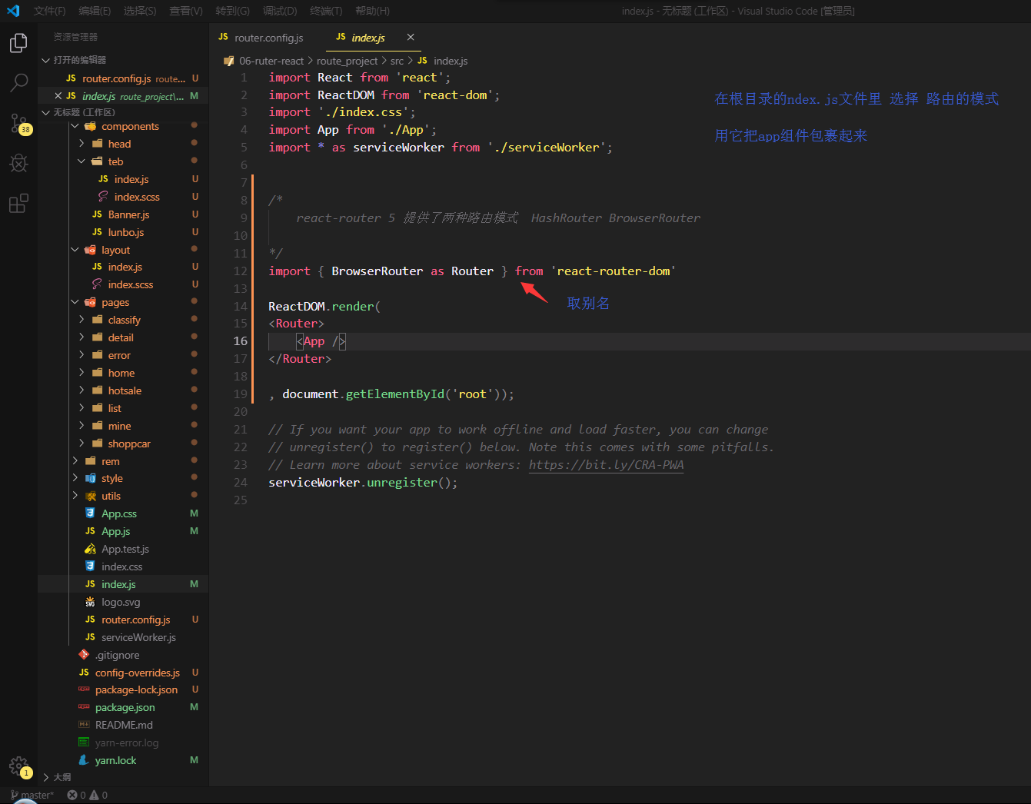Viewport: 1031px width, 804px height.
Task: Open the Search view in activity bar
Action: pyautogui.click(x=18, y=82)
